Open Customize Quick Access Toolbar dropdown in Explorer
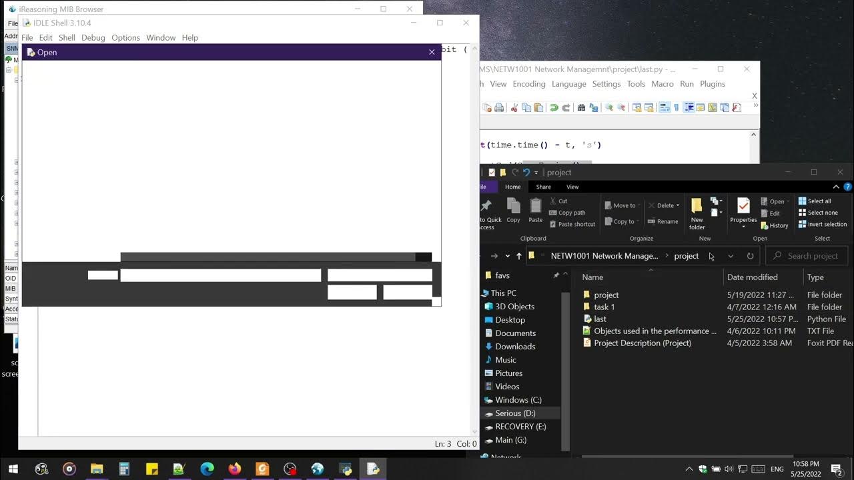 pyautogui.click(x=536, y=173)
